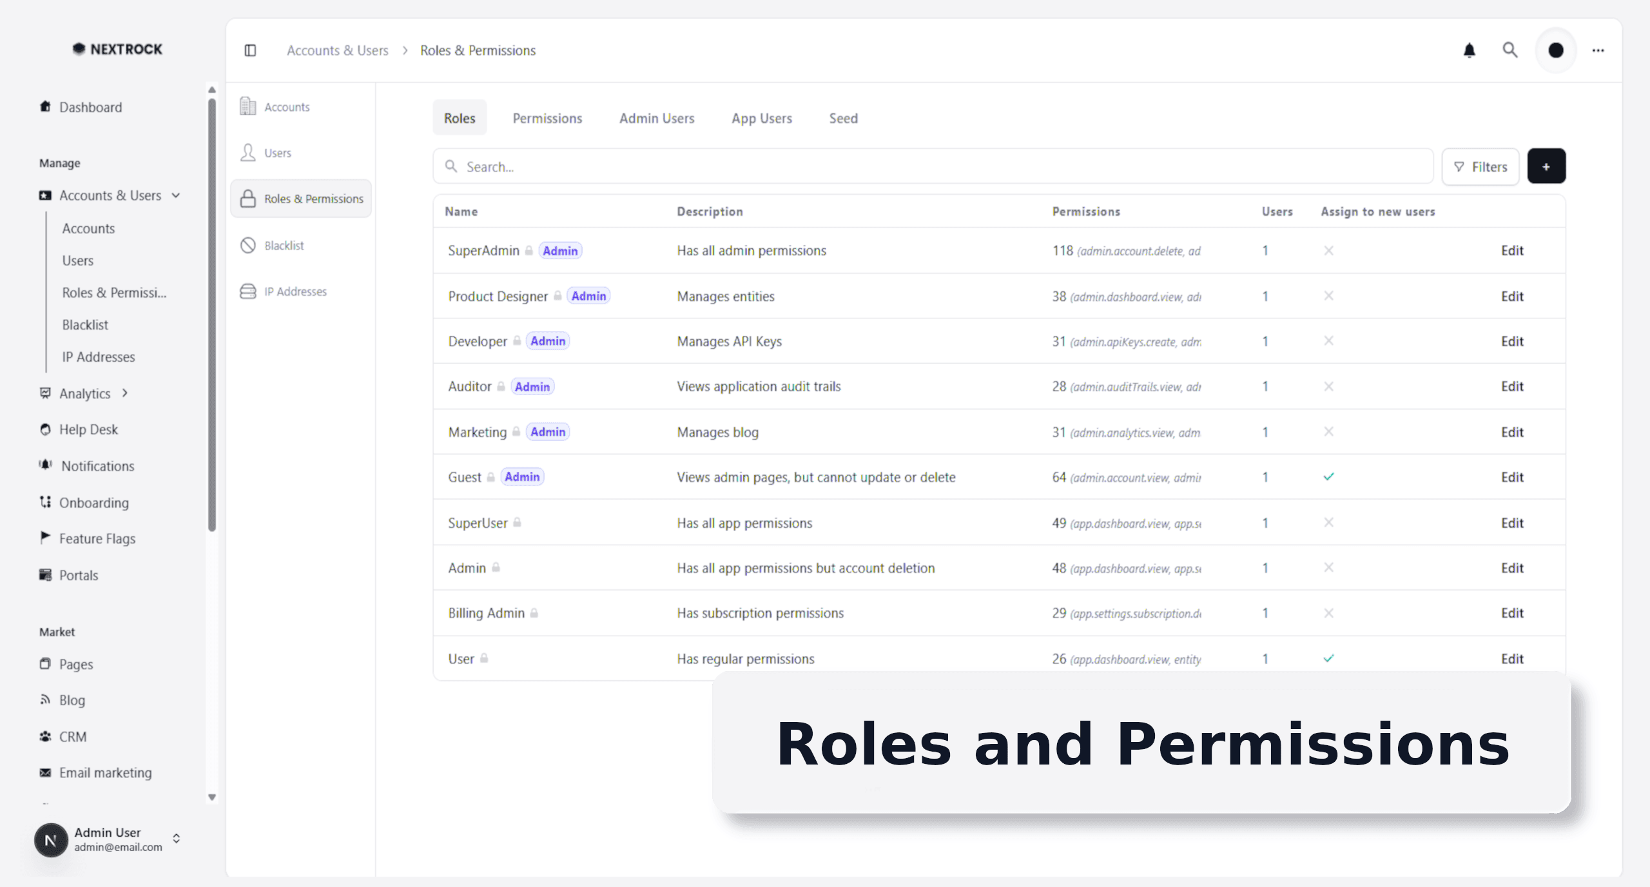
Task: Click the search magnifier in the top bar
Action: coord(1509,50)
